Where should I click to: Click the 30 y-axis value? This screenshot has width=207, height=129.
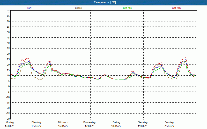click(x=8, y=54)
